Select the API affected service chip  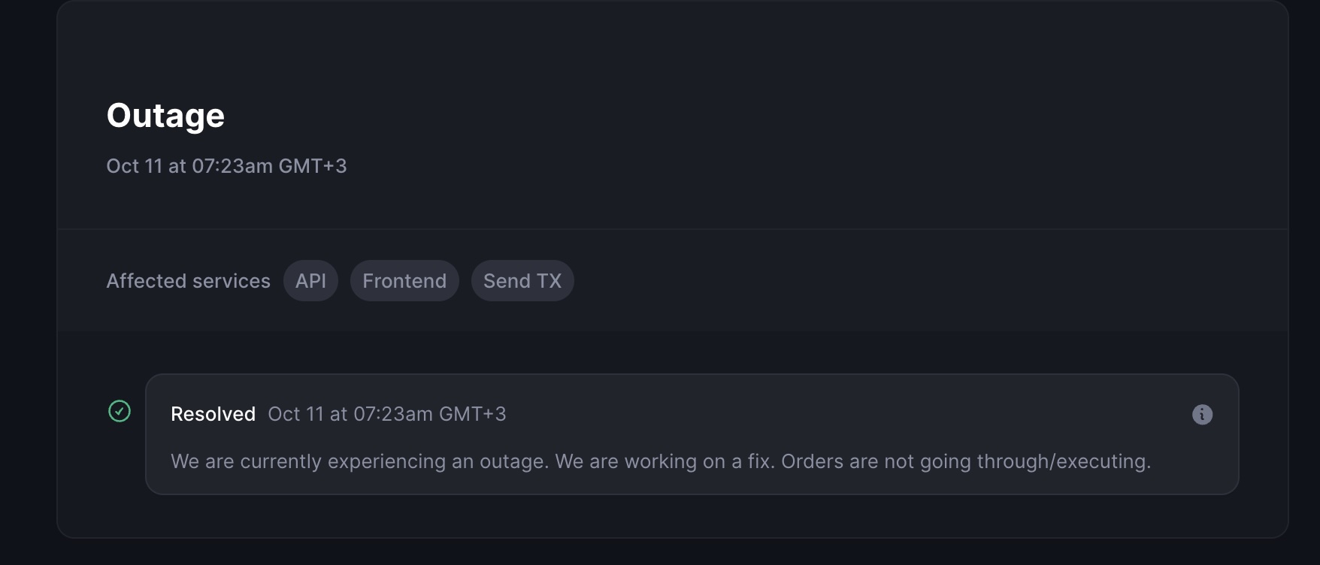tap(310, 281)
